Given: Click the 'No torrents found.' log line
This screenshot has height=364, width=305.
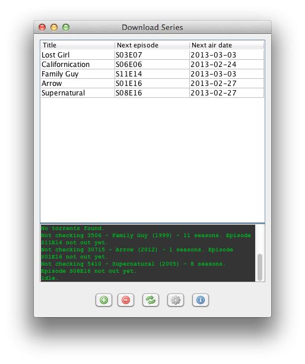Looking at the screenshot, I should (x=73, y=228).
